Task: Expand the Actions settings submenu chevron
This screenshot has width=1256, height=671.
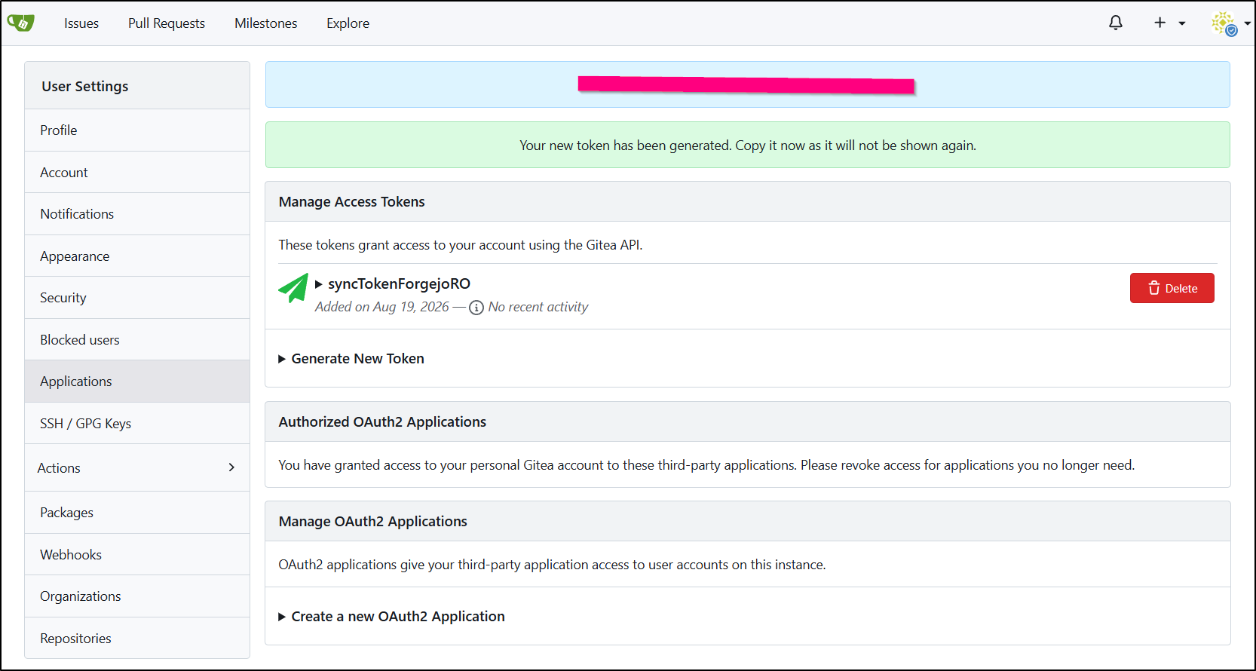Action: (231, 467)
